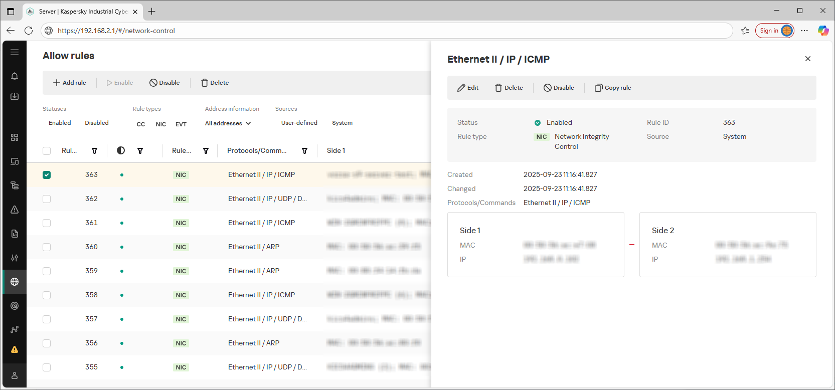Check the checkbox for rule 360
The image size is (835, 390).
coord(47,247)
